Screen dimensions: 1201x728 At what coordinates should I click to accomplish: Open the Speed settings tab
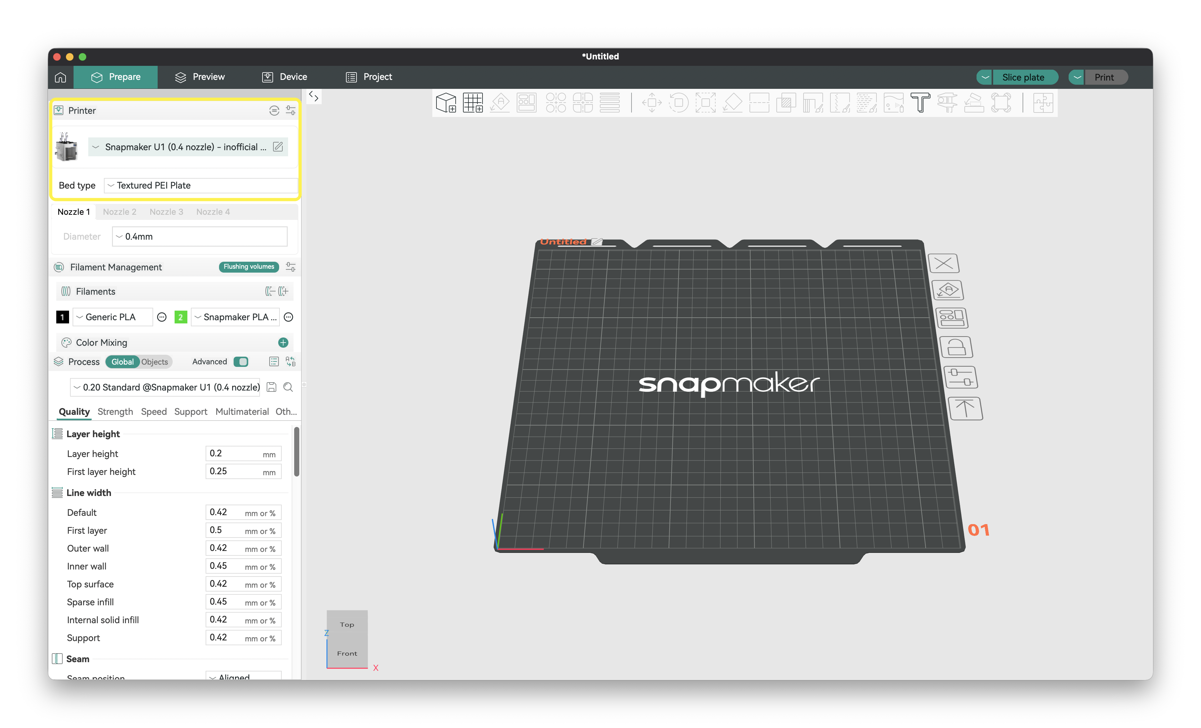[153, 411]
